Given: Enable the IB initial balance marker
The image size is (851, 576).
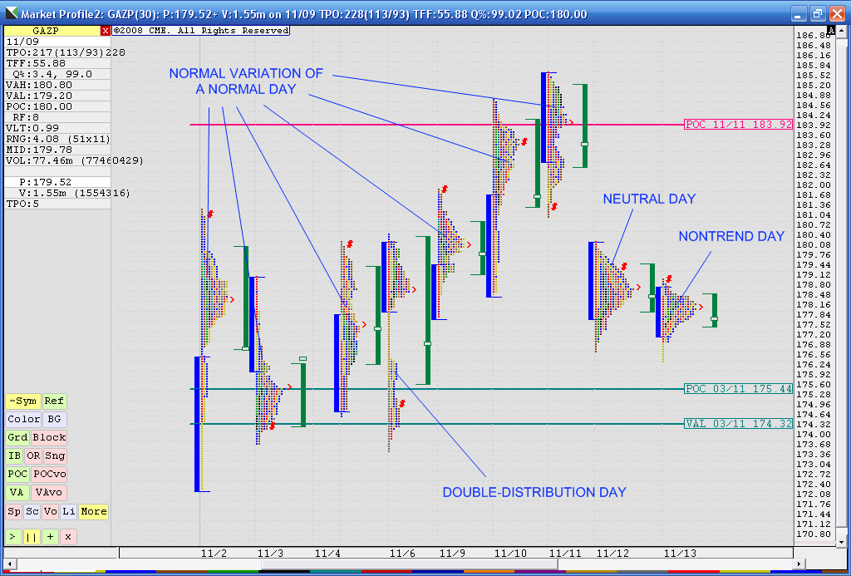Looking at the screenshot, I should coord(14,455).
